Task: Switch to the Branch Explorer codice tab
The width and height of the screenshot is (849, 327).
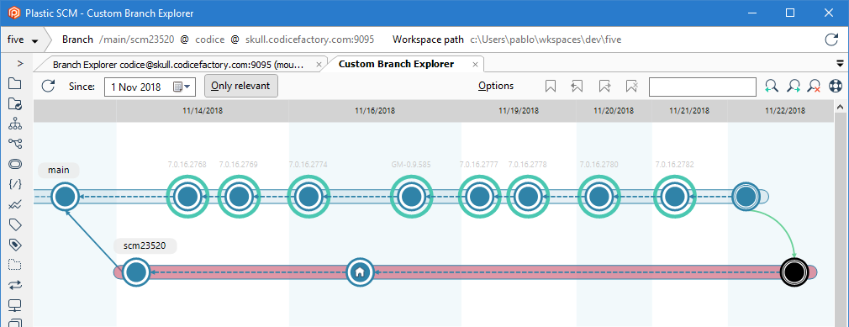Action: (x=179, y=65)
